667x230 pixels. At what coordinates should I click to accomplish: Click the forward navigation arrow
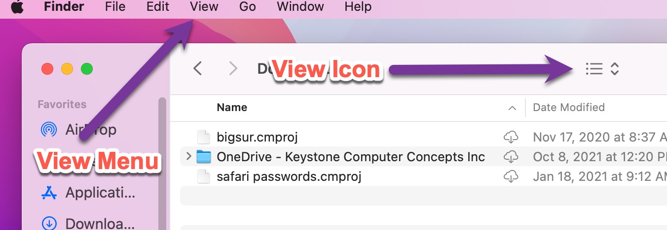[233, 68]
